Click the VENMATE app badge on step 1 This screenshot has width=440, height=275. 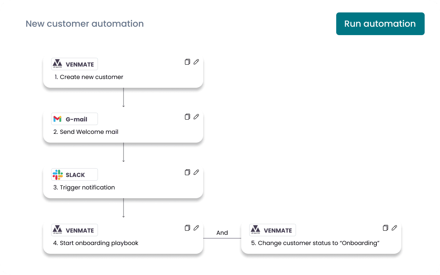tap(74, 64)
